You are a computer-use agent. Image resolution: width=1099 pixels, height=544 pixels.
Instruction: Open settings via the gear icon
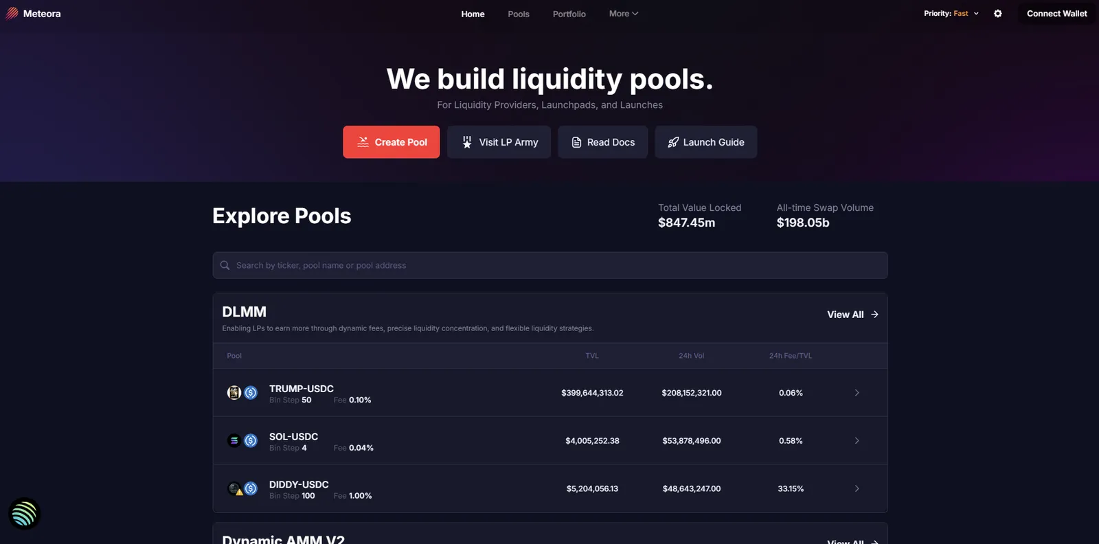click(x=997, y=14)
